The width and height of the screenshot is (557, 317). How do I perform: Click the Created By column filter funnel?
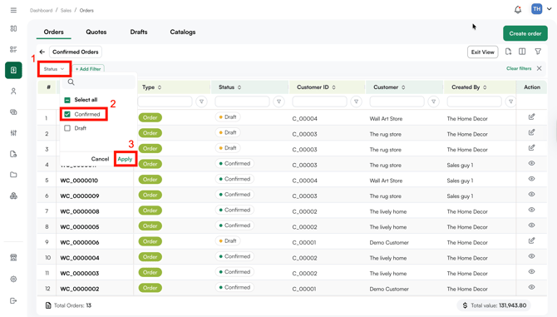point(510,102)
